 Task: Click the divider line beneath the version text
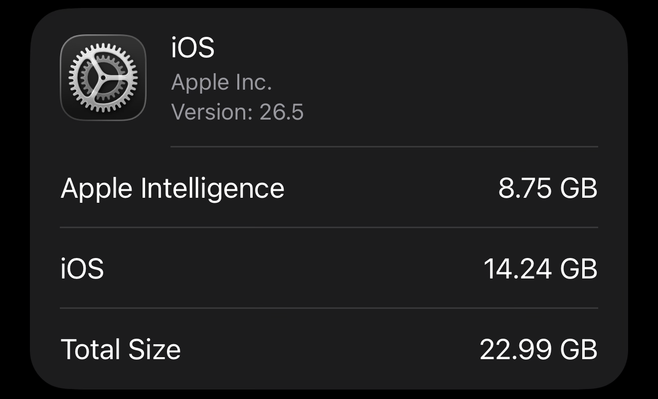click(384, 147)
